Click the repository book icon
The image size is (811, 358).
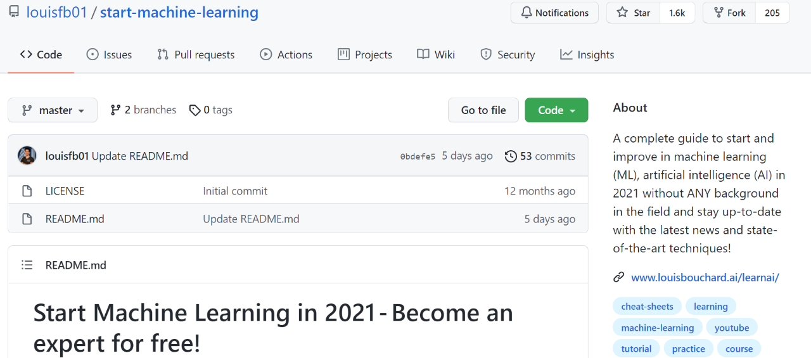[x=14, y=13]
